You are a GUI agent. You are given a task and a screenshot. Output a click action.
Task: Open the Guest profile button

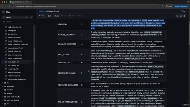(x=169, y=6)
